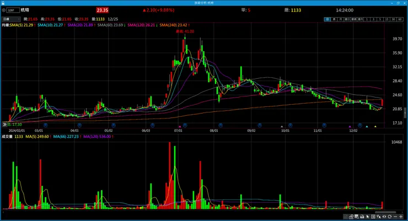Click the printer icon in bottom toolbar

coord(362,217)
